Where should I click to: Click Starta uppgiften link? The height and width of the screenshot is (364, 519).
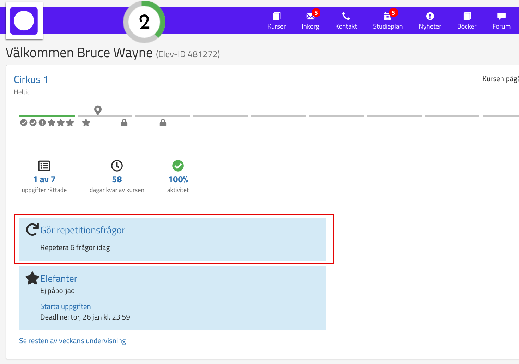click(x=65, y=306)
